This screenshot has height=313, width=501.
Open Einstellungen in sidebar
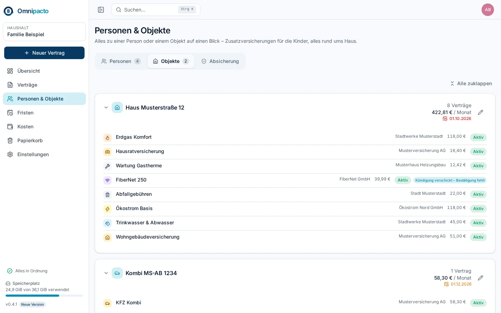coord(44,154)
